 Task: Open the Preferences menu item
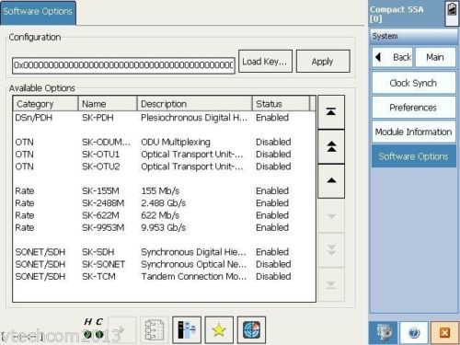(414, 108)
